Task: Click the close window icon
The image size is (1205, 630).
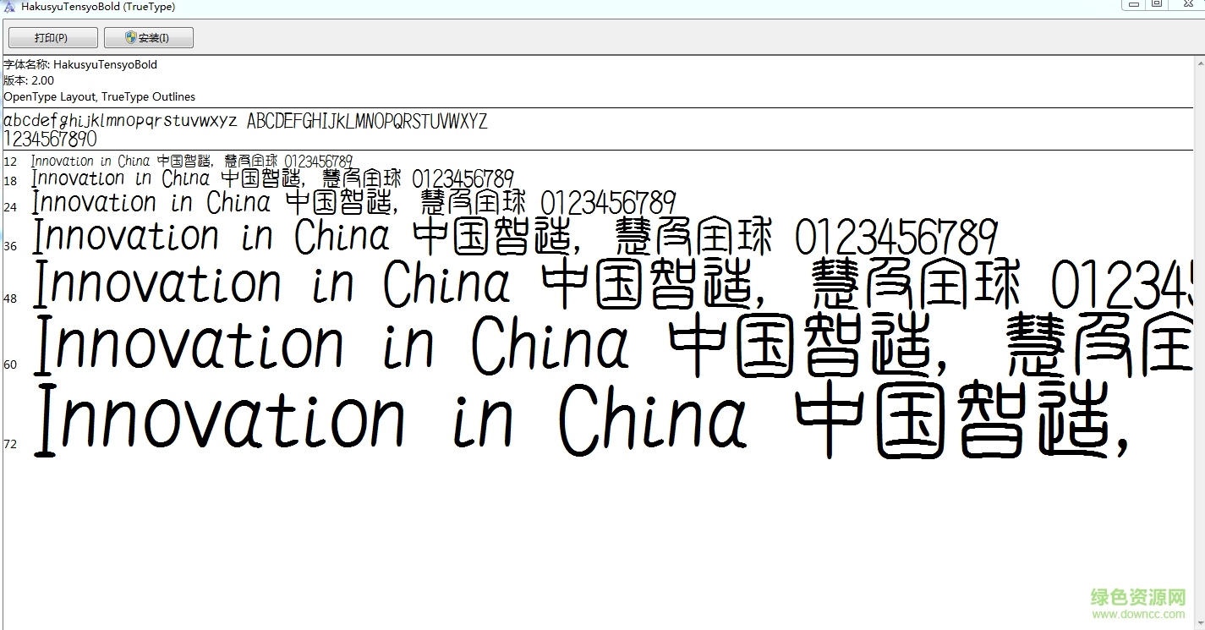Action: 1187,4
